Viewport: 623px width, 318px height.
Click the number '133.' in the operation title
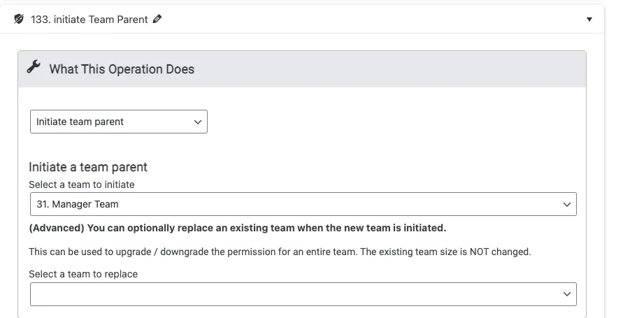point(41,20)
